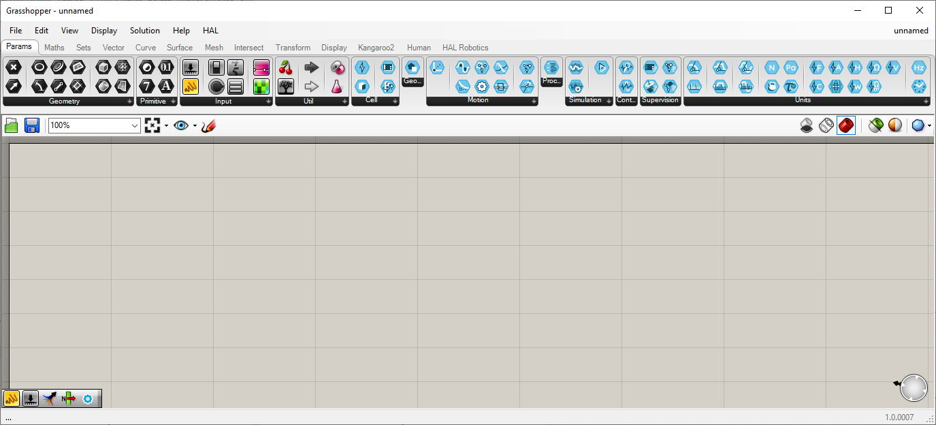Screen dimensions: 936x425
Task: Expand the Geometry panel
Action: (130, 101)
